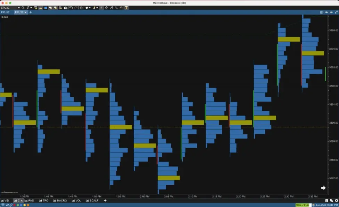The image size is (339, 207).
Task: Click the maximize chart expand icon
Action: (336, 12)
